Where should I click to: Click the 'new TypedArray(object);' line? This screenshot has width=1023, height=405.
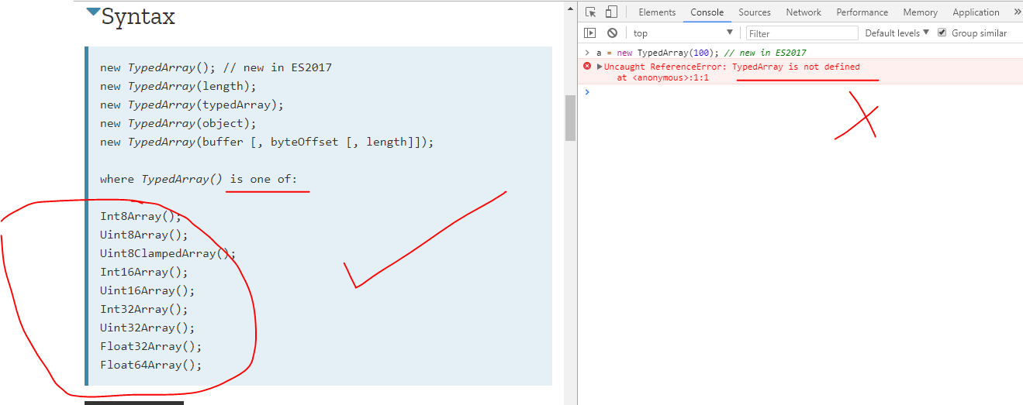pyautogui.click(x=178, y=123)
